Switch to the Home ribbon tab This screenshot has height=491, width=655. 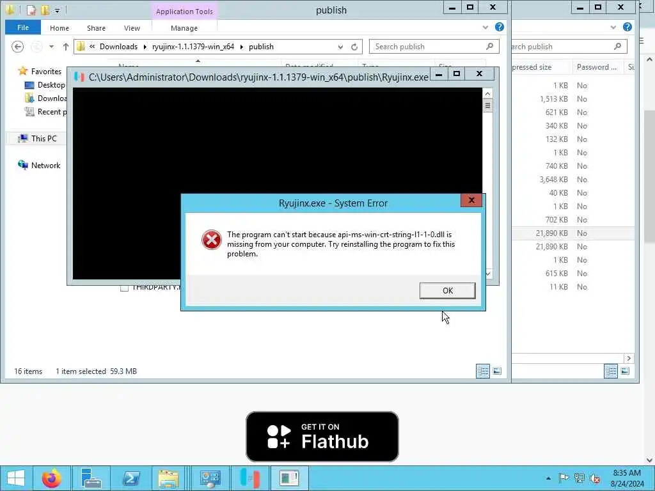coord(59,28)
